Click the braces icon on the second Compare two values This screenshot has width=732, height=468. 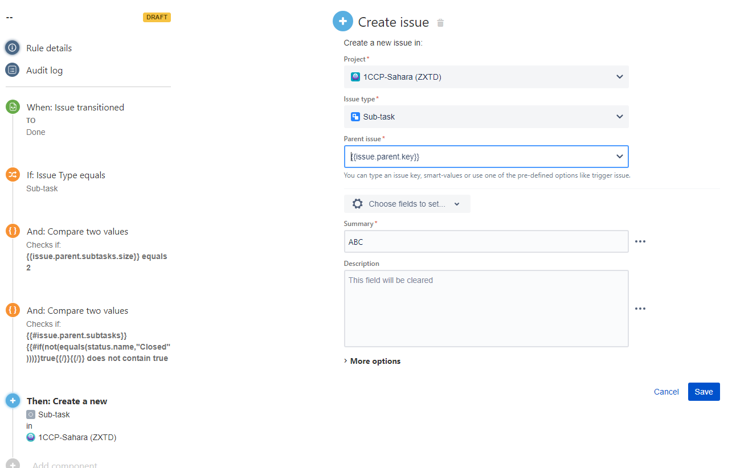(x=12, y=310)
